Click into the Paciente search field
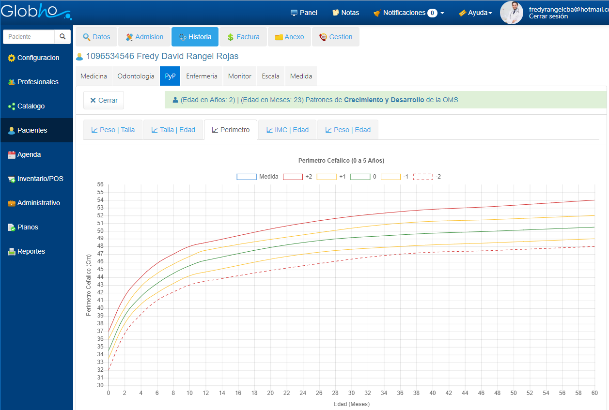Viewport: 609px width, 410px height. 29,37
